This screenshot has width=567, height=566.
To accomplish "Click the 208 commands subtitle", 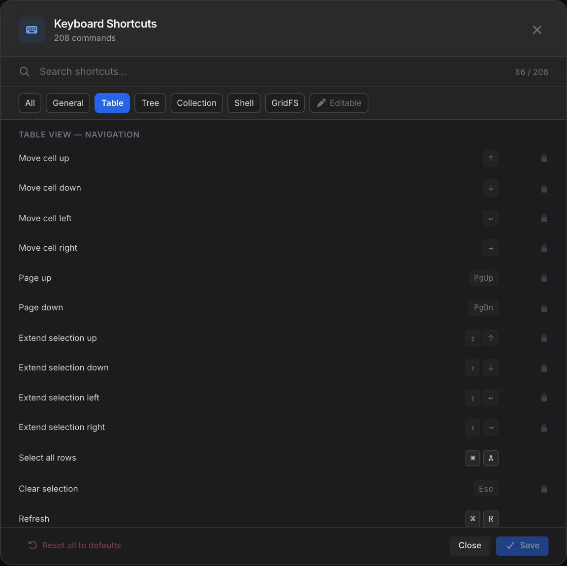I will [85, 38].
